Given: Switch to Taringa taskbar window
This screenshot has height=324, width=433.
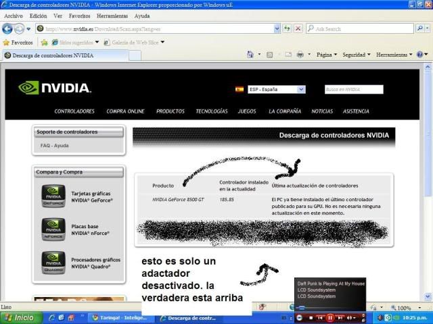Looking at the screenshot, I should click(121, 318).
